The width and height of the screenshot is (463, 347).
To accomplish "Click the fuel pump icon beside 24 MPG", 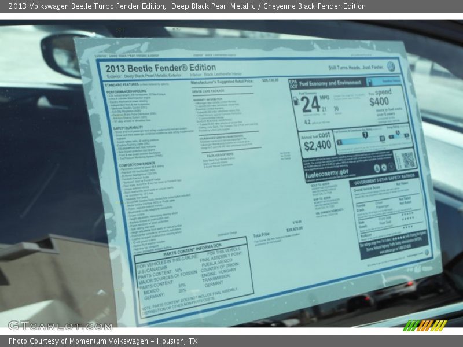I will [x=295, y=101].
